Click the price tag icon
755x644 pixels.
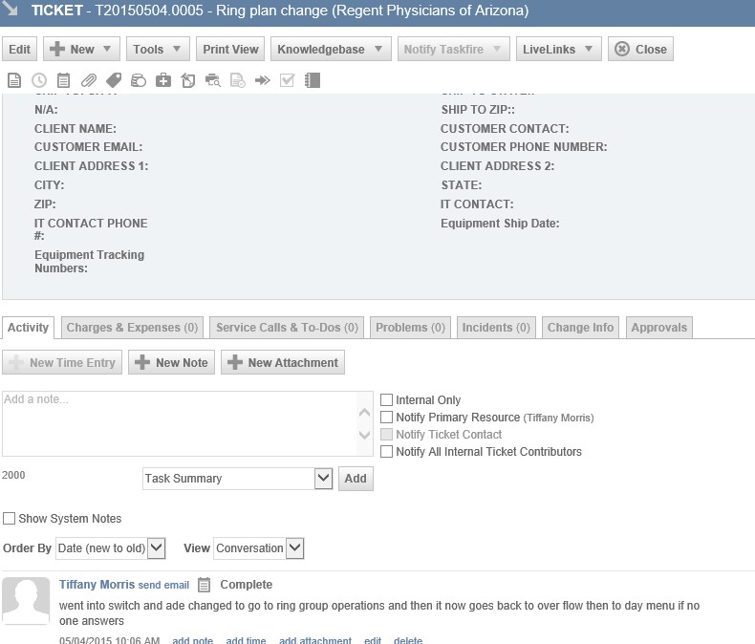(x=114, y=80)
